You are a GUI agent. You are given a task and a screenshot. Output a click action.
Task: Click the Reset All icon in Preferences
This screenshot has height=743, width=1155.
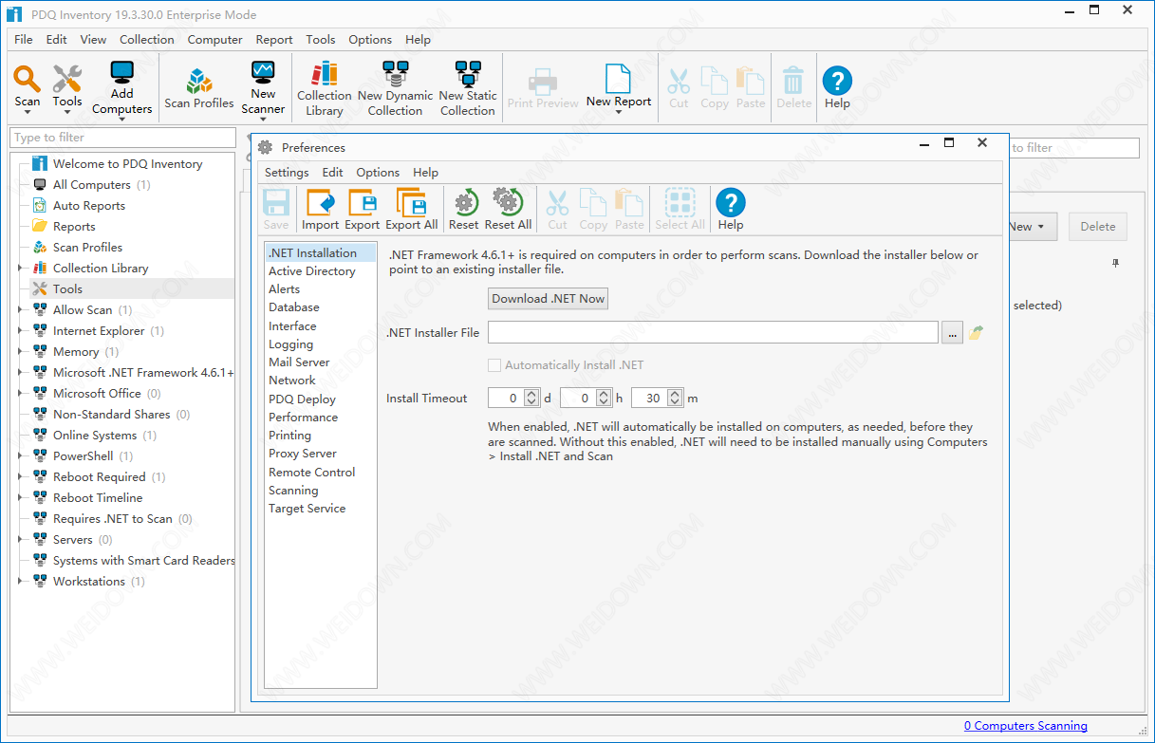pos(508,202)
